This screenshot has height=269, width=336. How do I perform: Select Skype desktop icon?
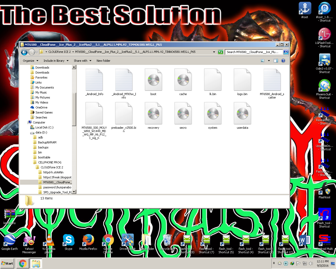(x=69, y=242)
